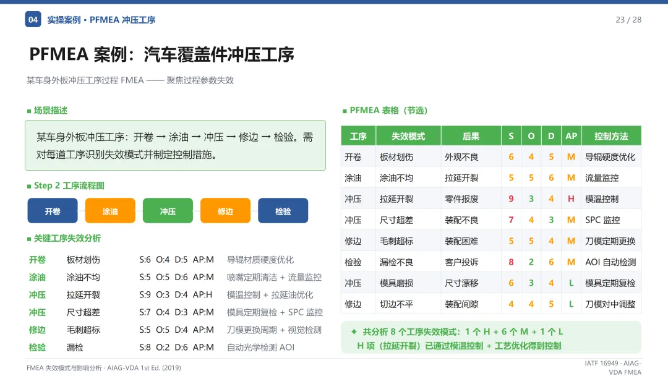
Task: Click the AOI 自动检测 table cell
Action: (610, 262)
